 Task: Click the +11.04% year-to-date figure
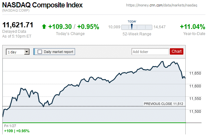[192, 27]
